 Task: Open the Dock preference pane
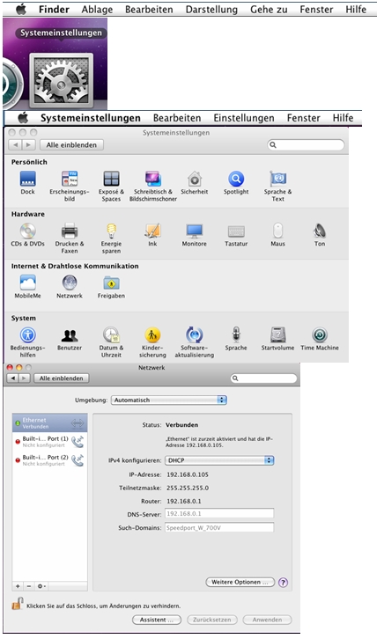click(27, 183)
